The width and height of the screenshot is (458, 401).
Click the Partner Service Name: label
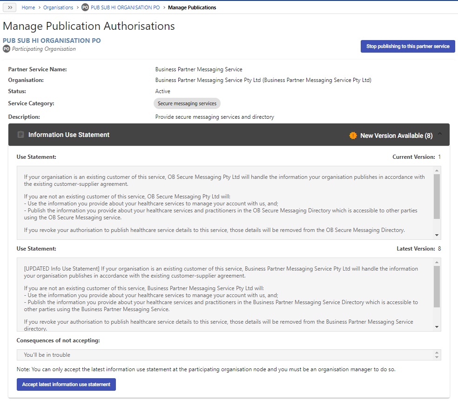[37, 69]
